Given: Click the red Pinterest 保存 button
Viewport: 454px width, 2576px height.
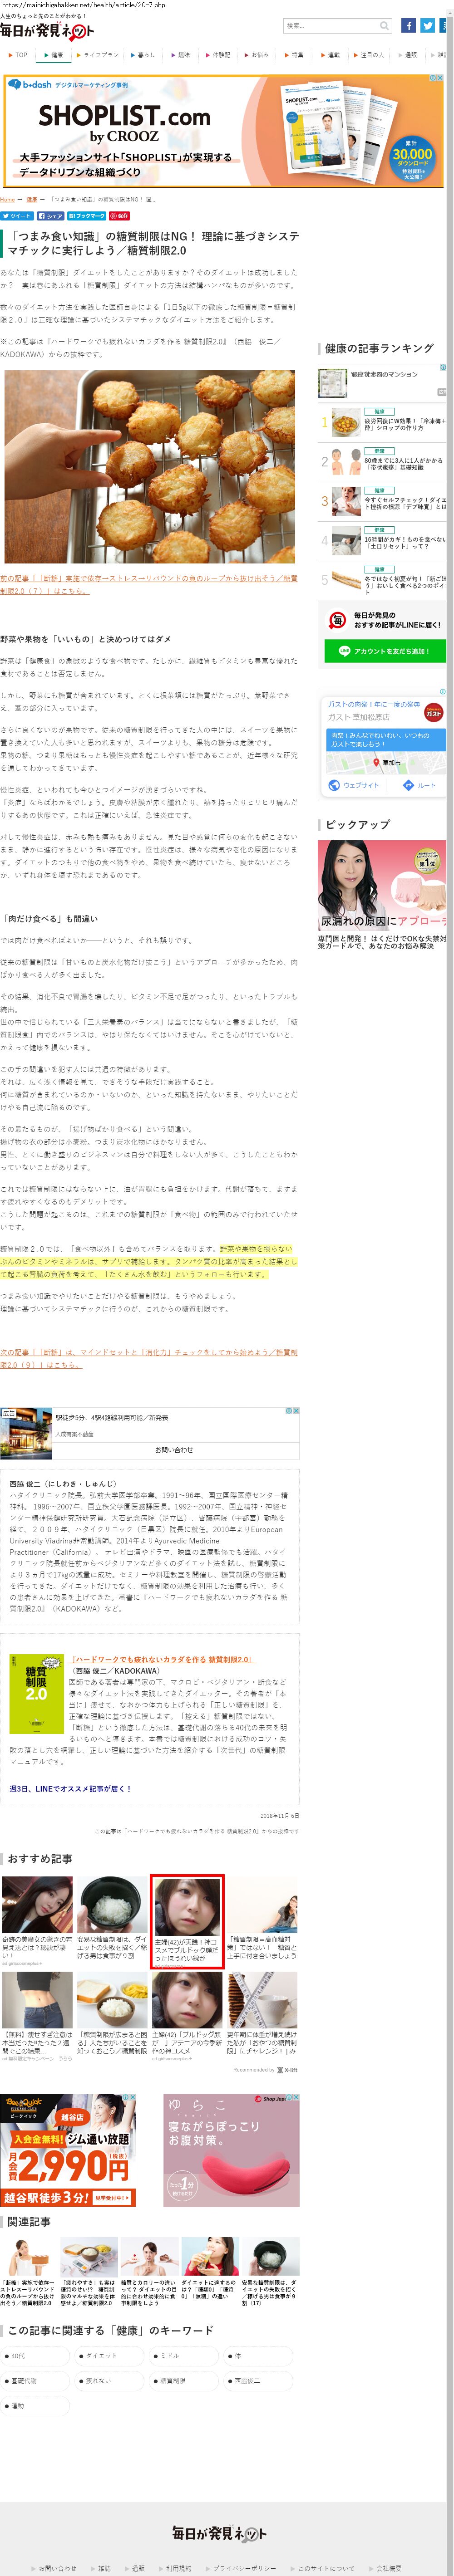Looking at the screenshot, I should [x=119, y=215].
